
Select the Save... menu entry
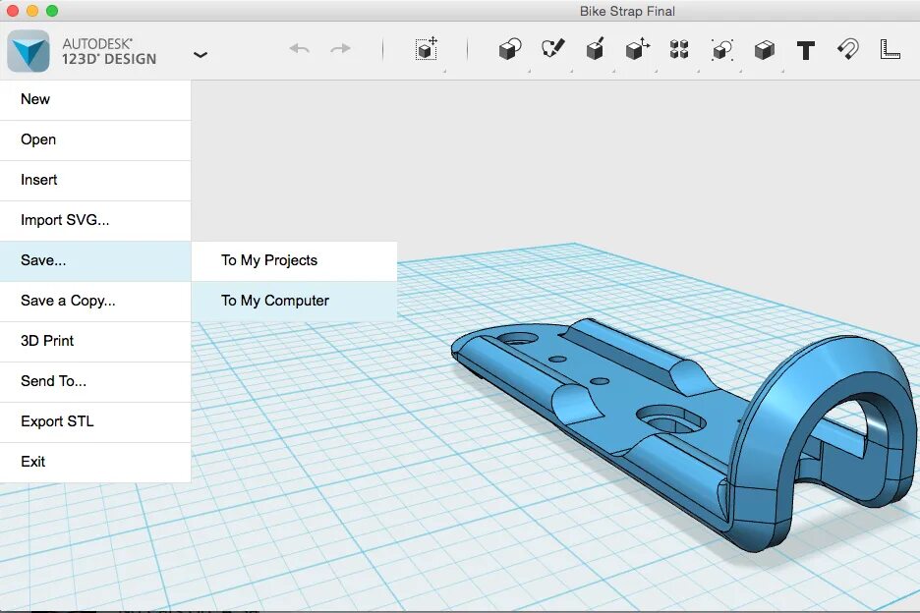pyautogui.click(x=95, y=261)
